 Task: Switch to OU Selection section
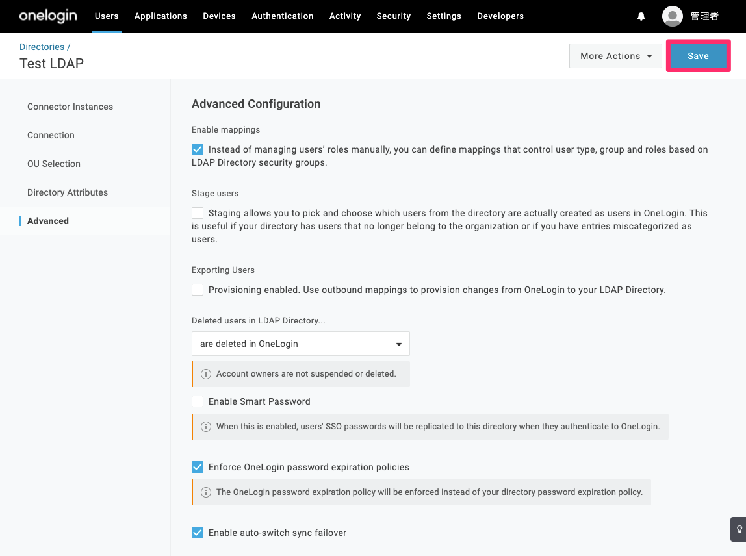(54, 164)
